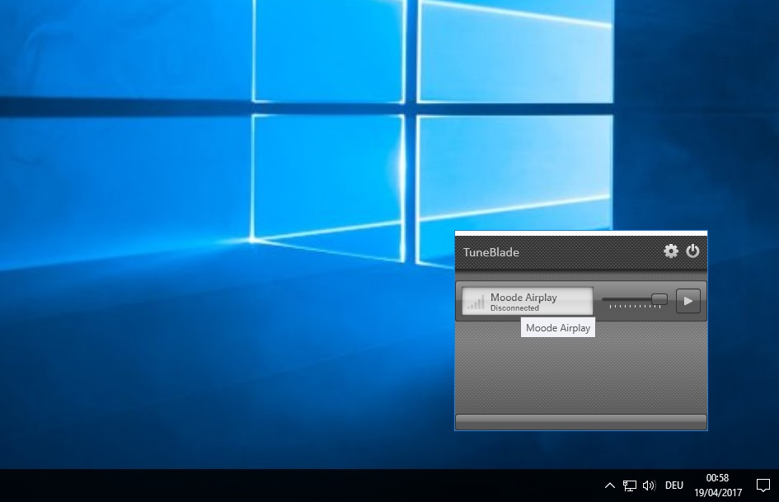The image size is (779, 502).
Task: Click the signal strength bars icon
Action: click(475, 303)
